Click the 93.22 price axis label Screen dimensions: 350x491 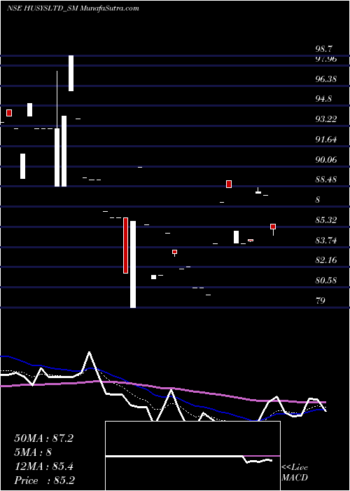326,119
